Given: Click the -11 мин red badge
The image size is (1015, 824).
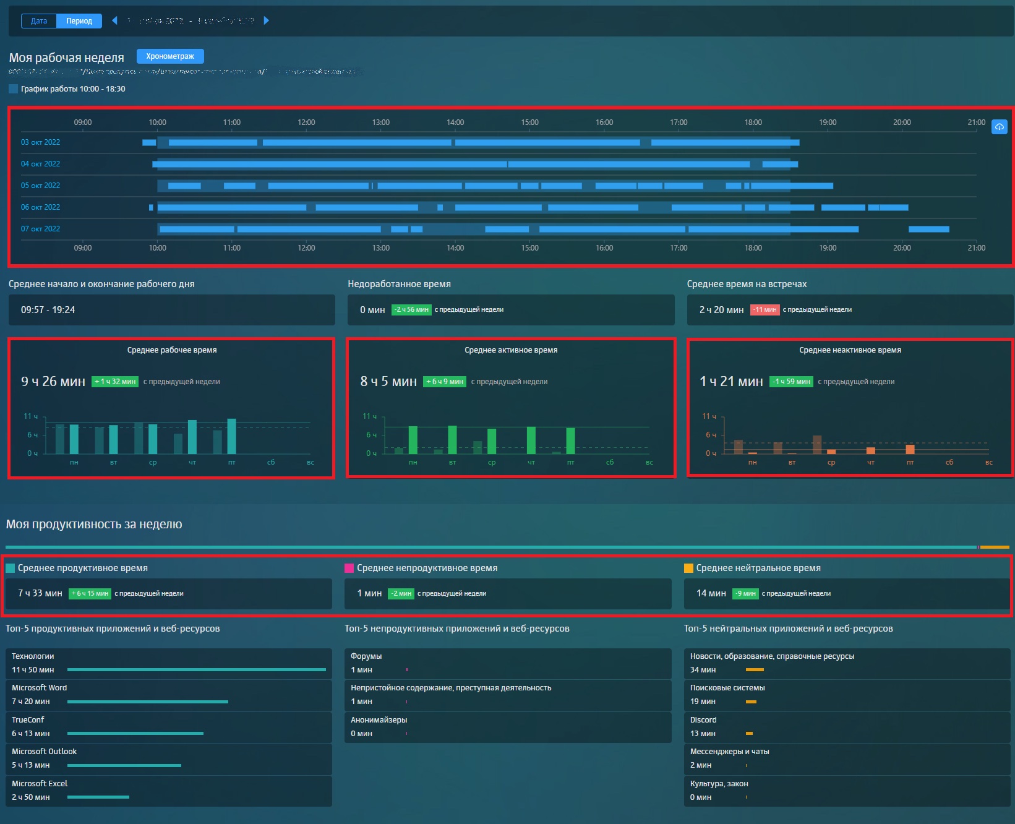Looking at the screenshot, I should coord(765,310).
